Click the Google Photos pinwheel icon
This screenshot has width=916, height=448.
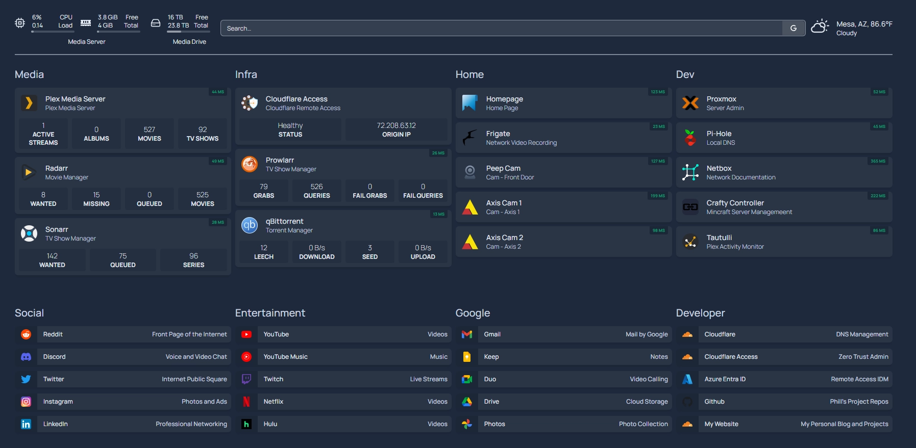pos(467,424)
